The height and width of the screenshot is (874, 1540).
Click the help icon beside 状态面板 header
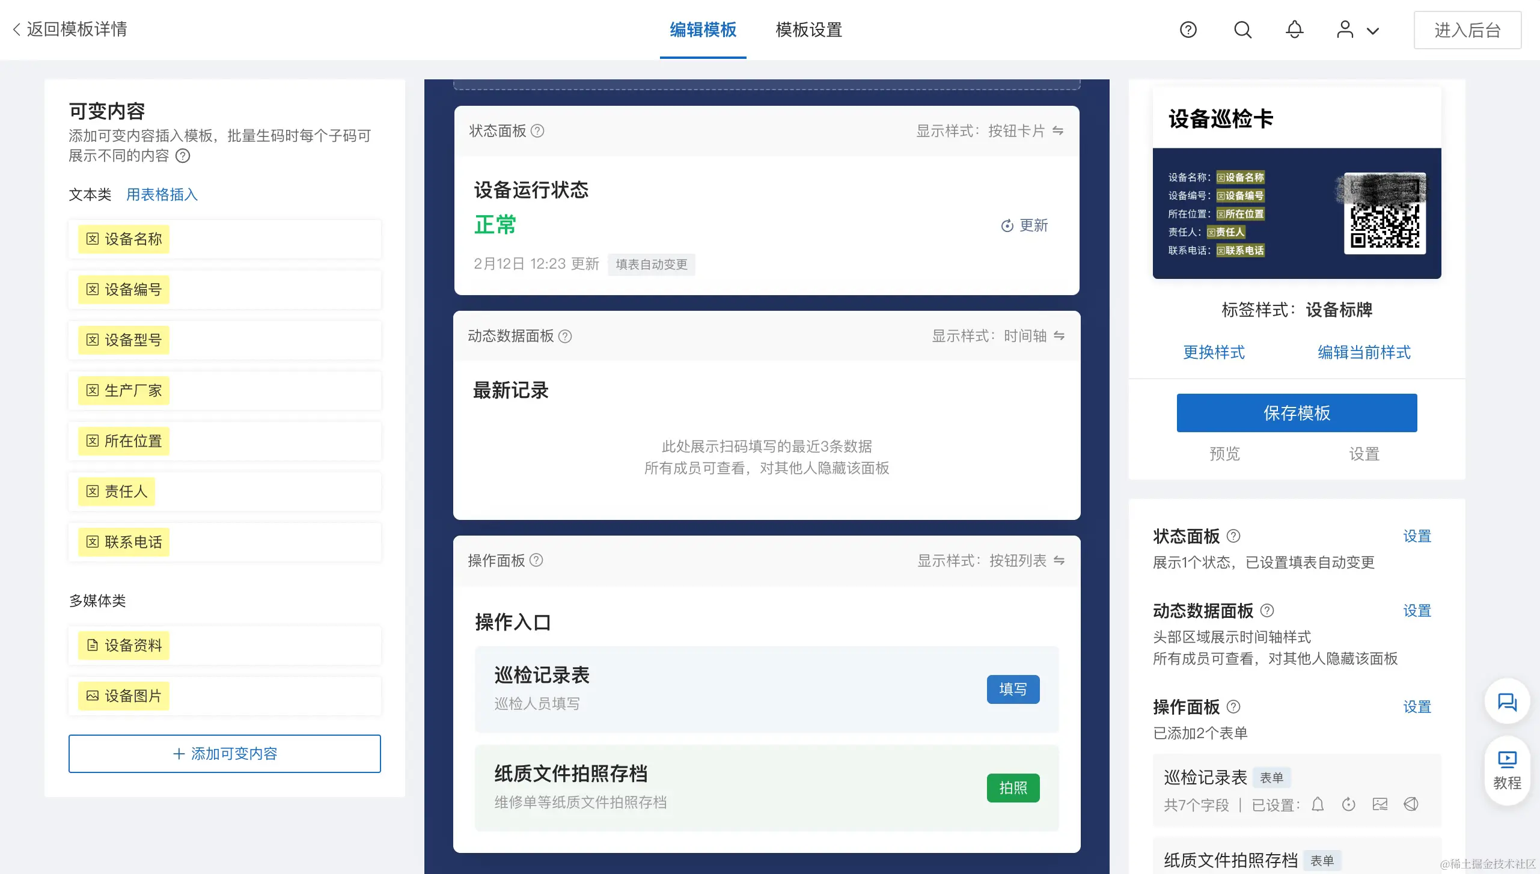pyautogui.click(x=538, y=130)
